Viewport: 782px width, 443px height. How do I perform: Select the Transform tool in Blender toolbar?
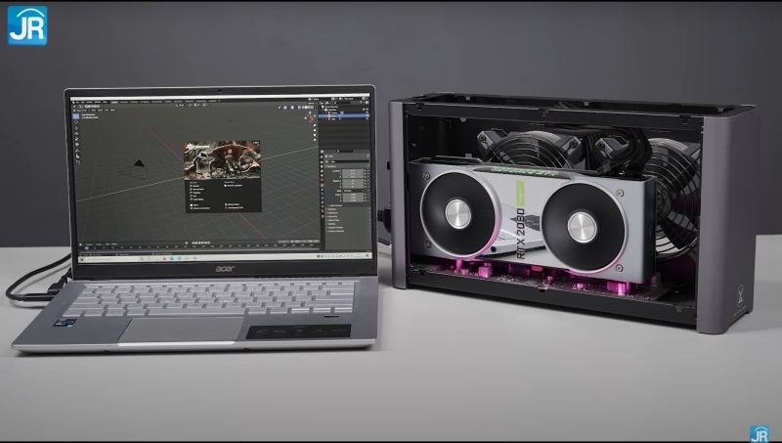coord(77,144)
